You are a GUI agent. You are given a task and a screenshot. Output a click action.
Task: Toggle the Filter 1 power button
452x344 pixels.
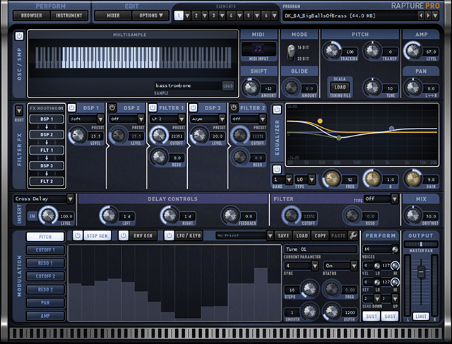coord(153,107)
